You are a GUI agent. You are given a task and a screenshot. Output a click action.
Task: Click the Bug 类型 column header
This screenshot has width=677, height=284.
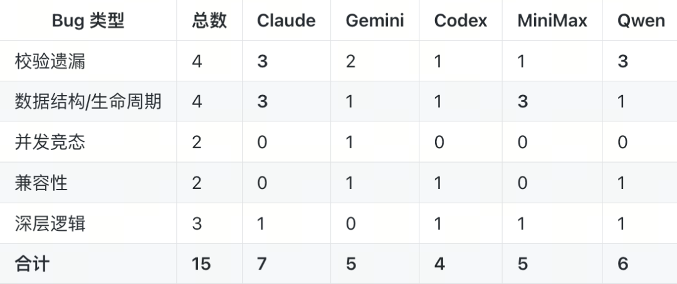88,21
